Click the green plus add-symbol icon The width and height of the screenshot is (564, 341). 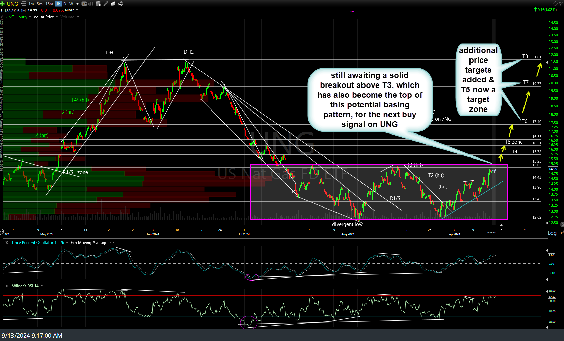click(2, 4)
